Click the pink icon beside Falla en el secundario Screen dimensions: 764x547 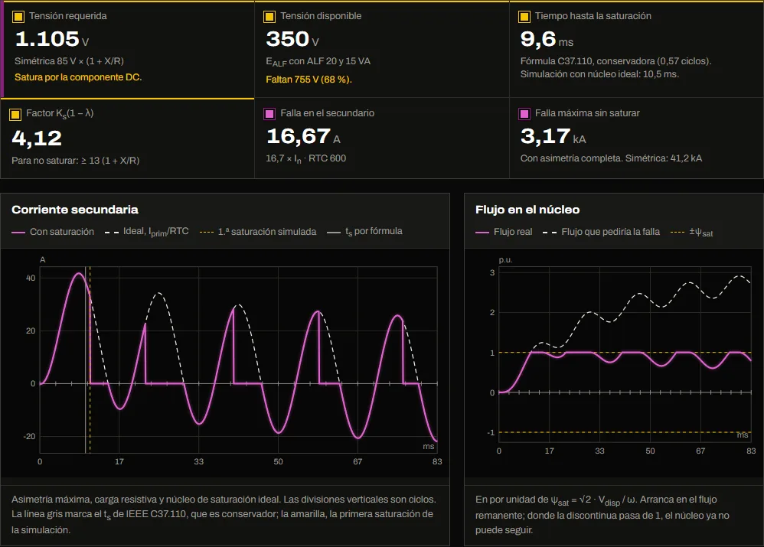(x=269, y=114)
